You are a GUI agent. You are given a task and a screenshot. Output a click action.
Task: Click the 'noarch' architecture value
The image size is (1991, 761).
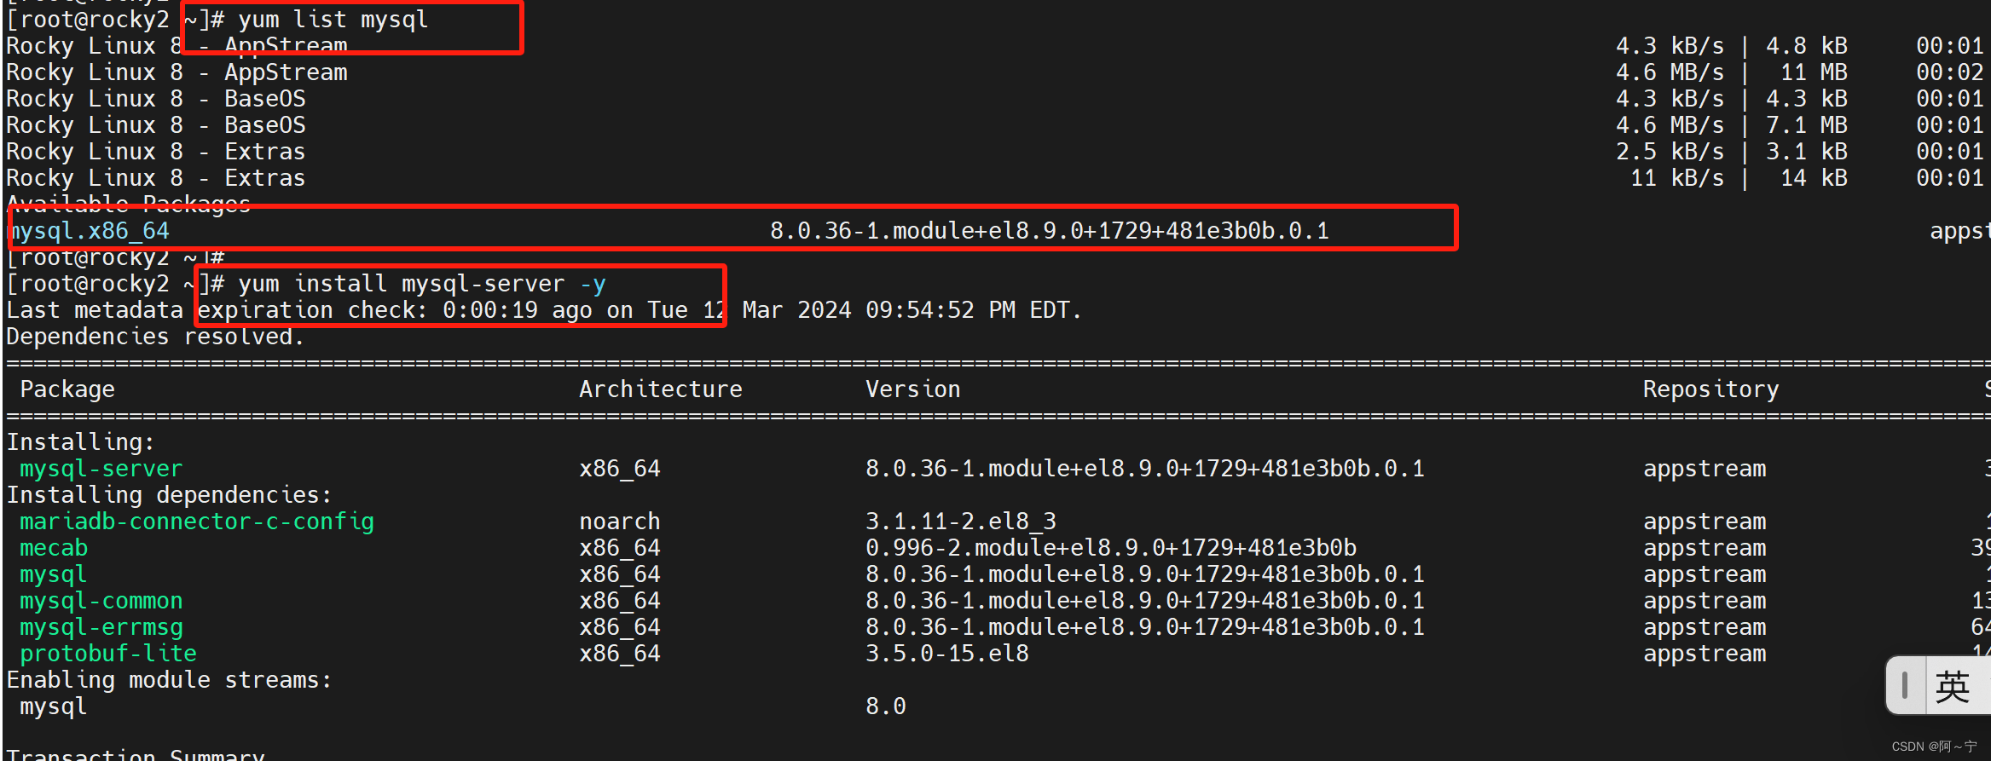pyautogui.click(x=620, y=522)
